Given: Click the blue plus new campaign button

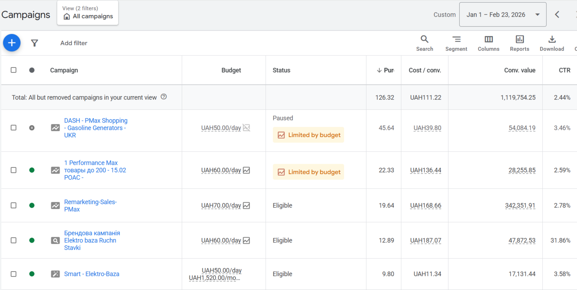Looking at the screenshot, I should pos(12,43).
